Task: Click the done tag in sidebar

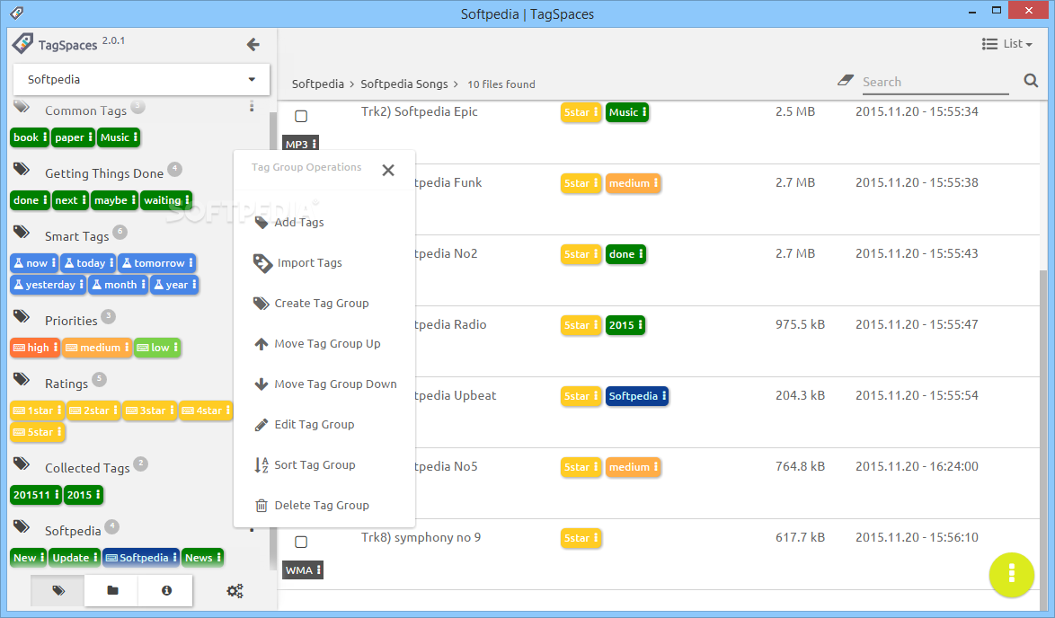Action: 30,200
